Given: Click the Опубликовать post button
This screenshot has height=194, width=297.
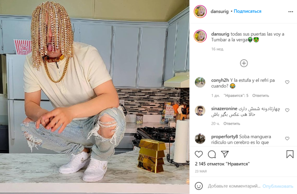Looking at the screenshot, I should (278, 186).
